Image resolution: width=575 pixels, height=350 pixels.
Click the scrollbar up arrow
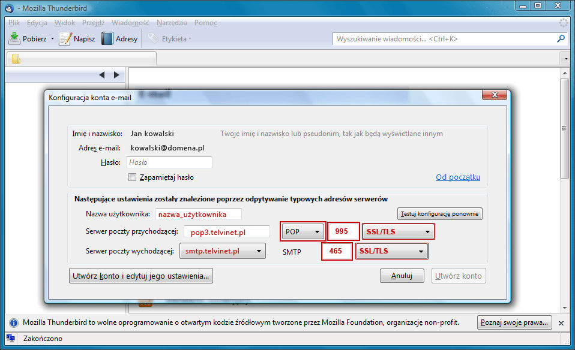pos(564,73)
